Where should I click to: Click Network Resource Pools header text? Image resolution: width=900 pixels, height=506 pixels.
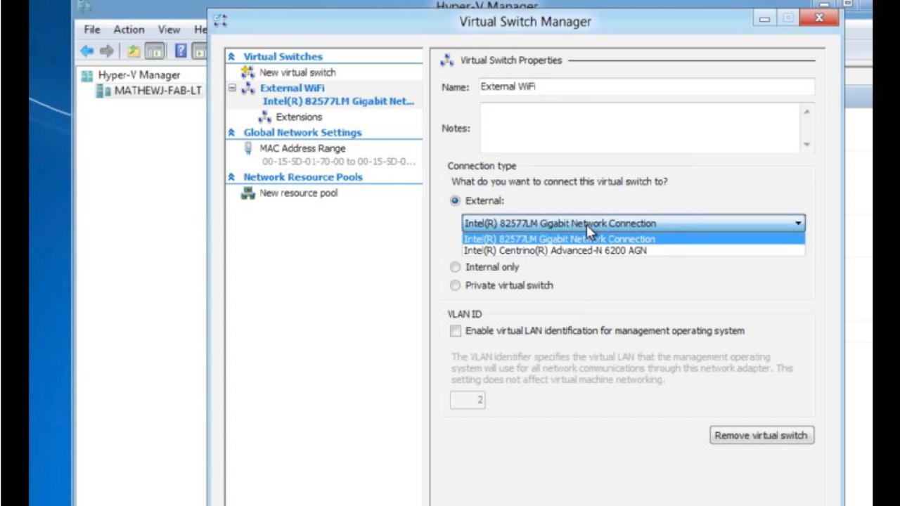303,177
